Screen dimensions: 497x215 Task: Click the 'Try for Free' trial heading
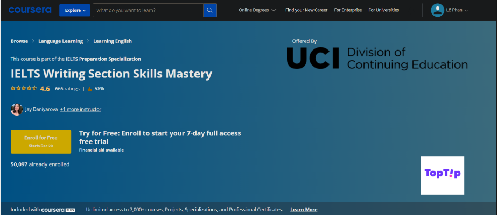click(x=160, y=137)
